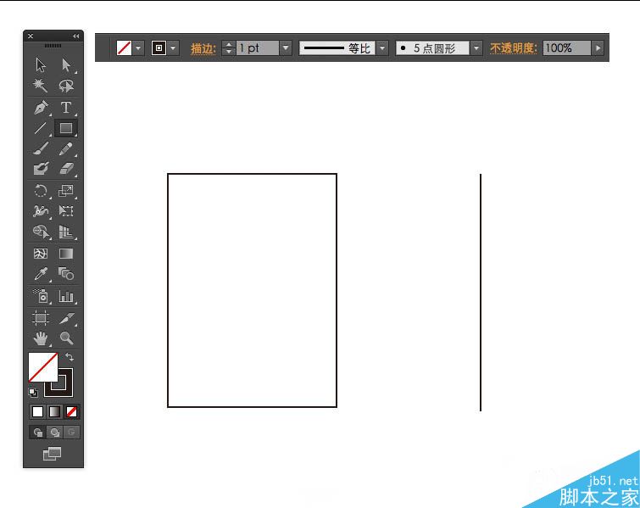Select the Shape Builder tool

(41, 232)
